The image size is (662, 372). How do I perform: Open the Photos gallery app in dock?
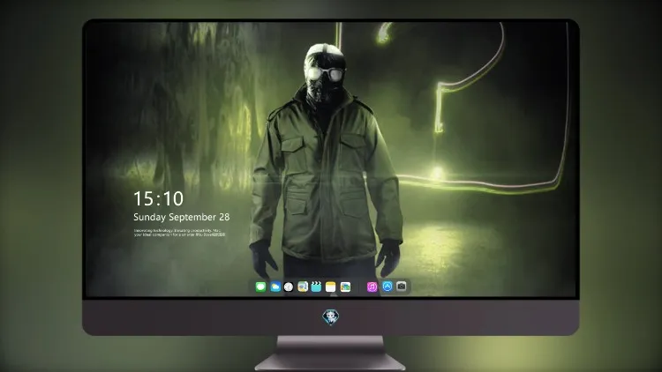point(345,286)
